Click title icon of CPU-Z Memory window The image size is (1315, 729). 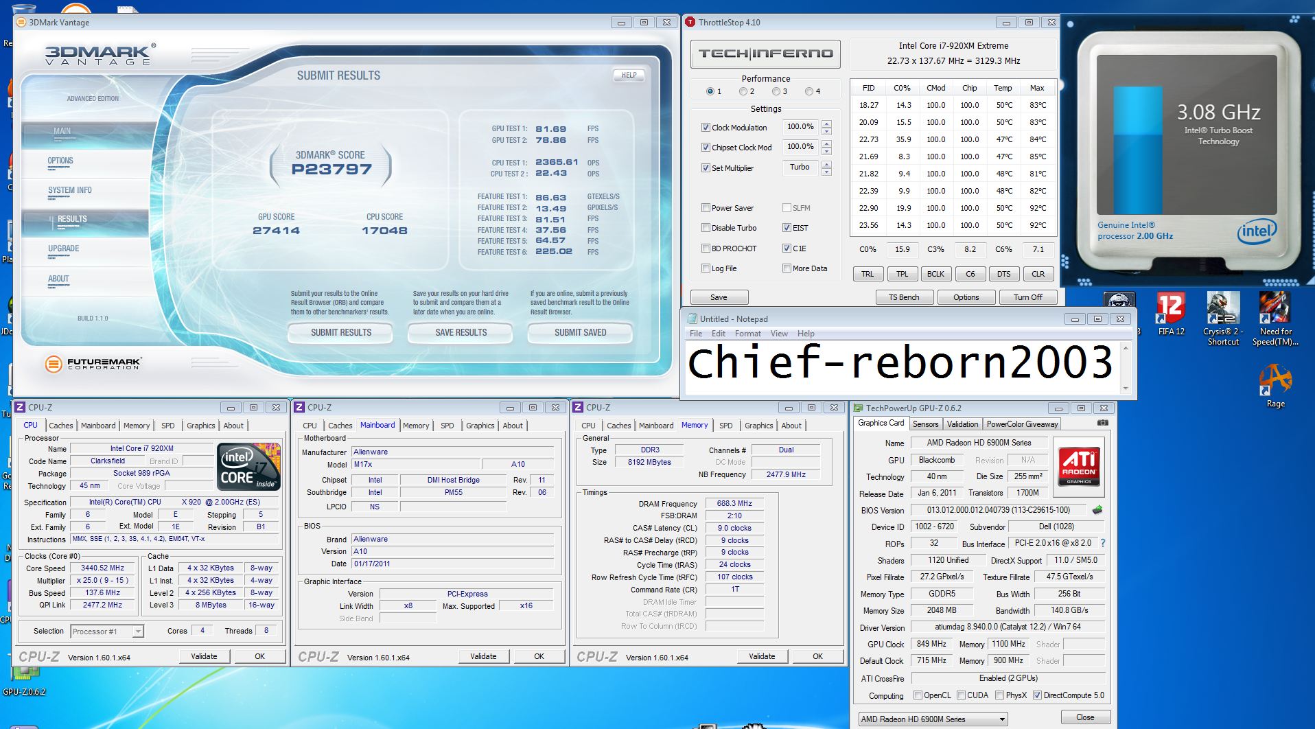(578, 408)
